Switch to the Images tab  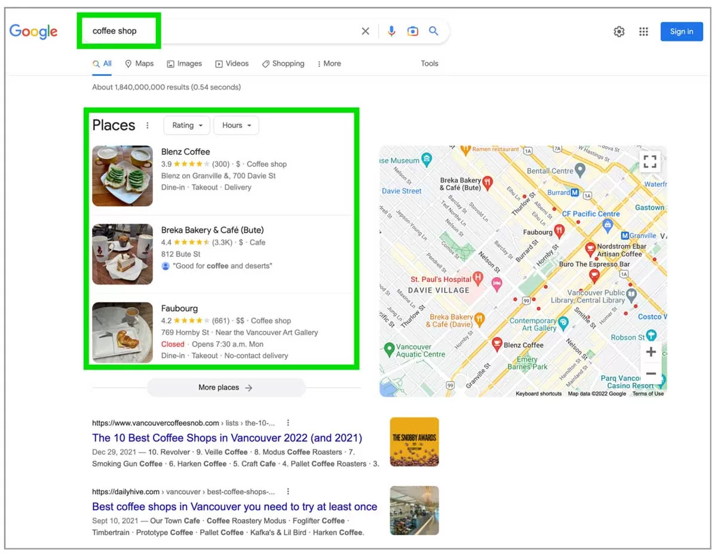tap(184, 63)
